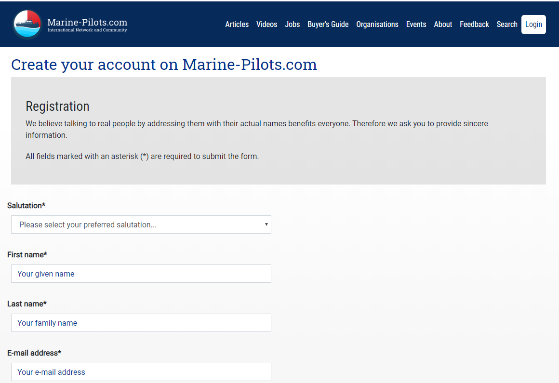Open the Articles menu item

tap(237, 25)
